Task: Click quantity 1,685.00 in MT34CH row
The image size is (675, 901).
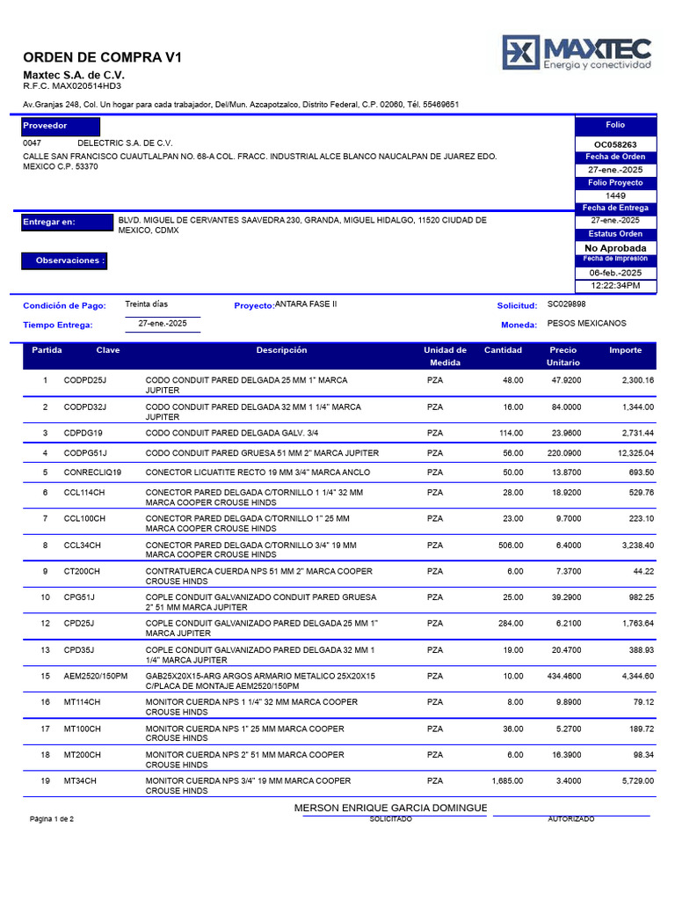Action: 507,781
